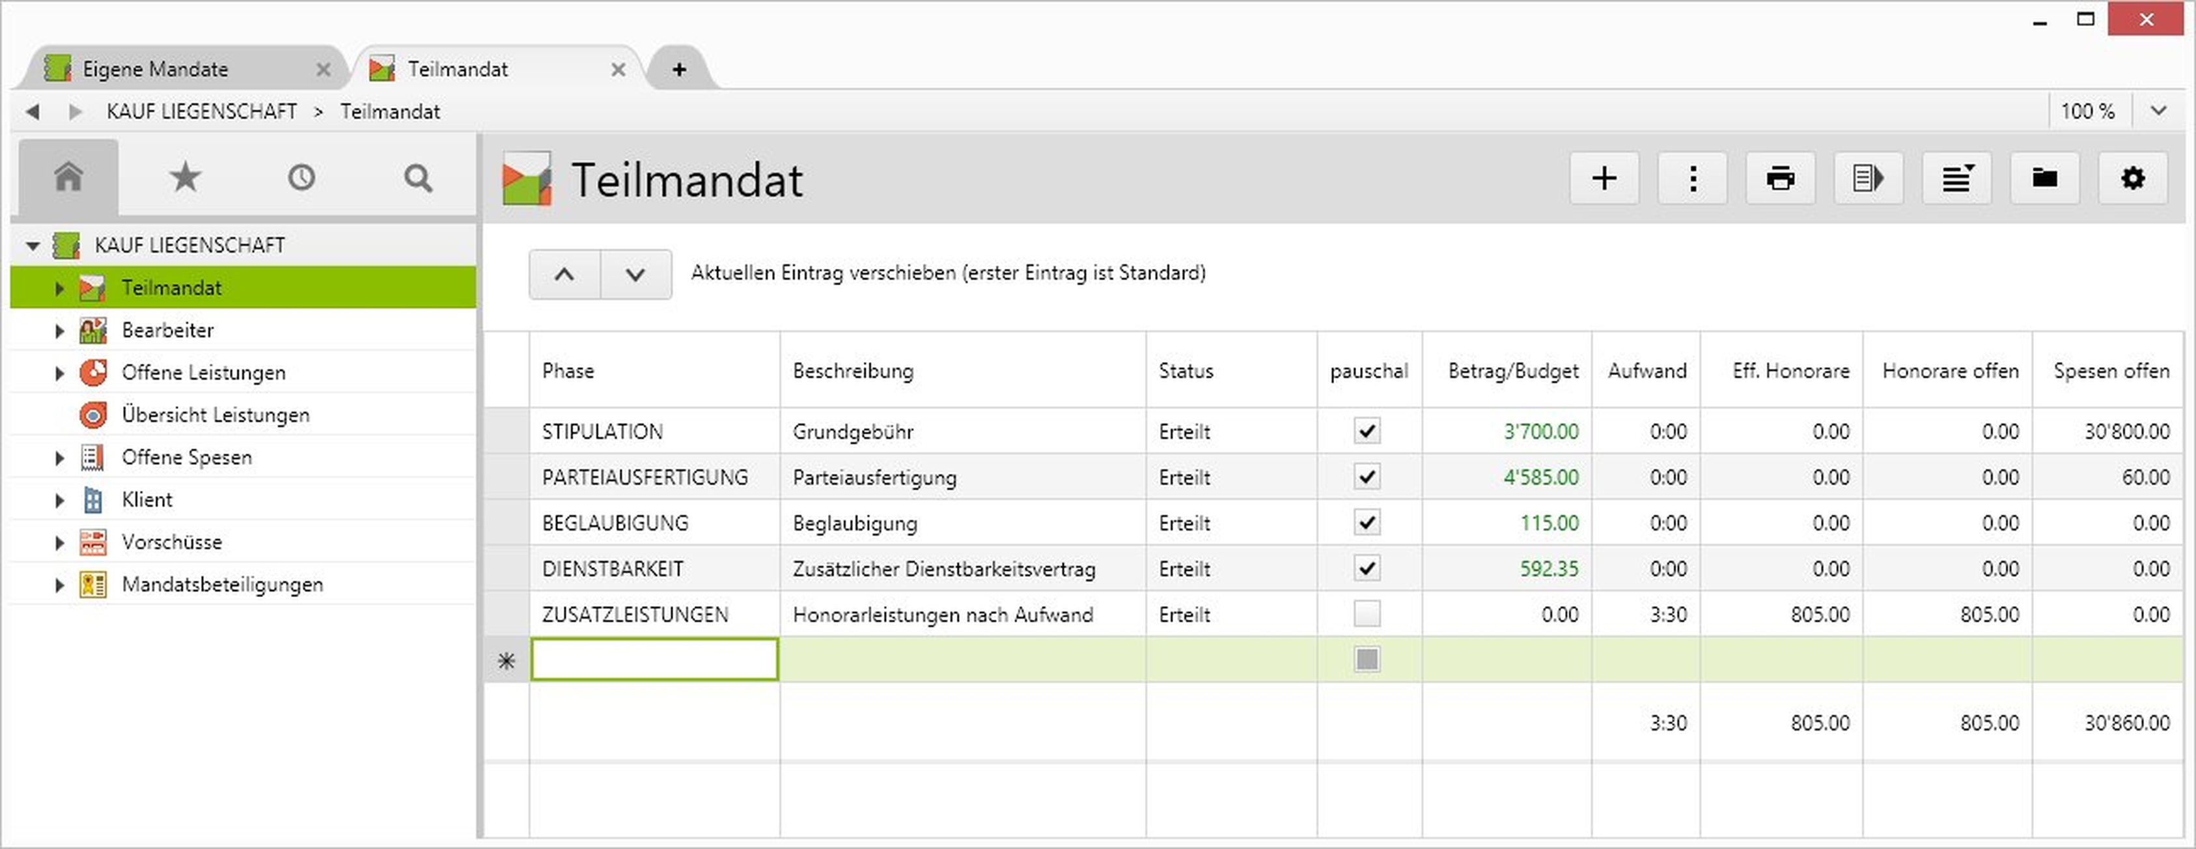Open the history clock tab in sidebar
The image size is (2196, 849).
(301, 178)
